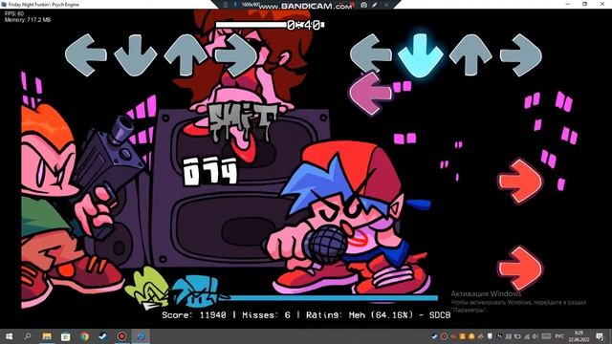Click the 'Misses: 6' text
The height and width of the screenshot is (344, 612).
click(266, 314)
